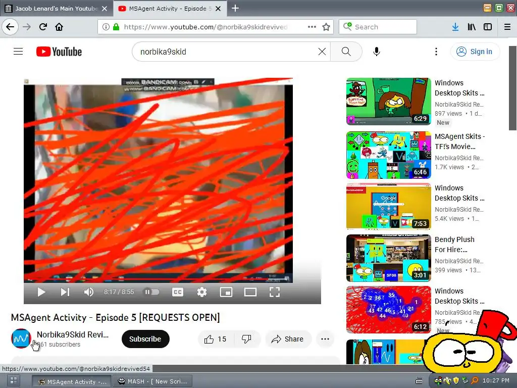Open the MSAgent Skits TF!'s Movie thumbnail

[x=388, y=155]
